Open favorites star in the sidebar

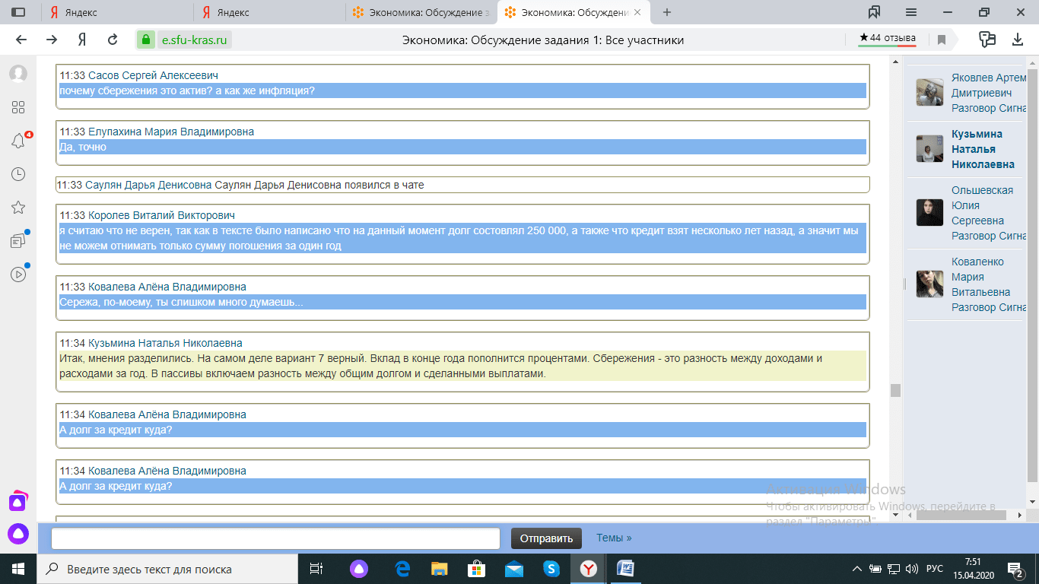[x=18, y=208]
